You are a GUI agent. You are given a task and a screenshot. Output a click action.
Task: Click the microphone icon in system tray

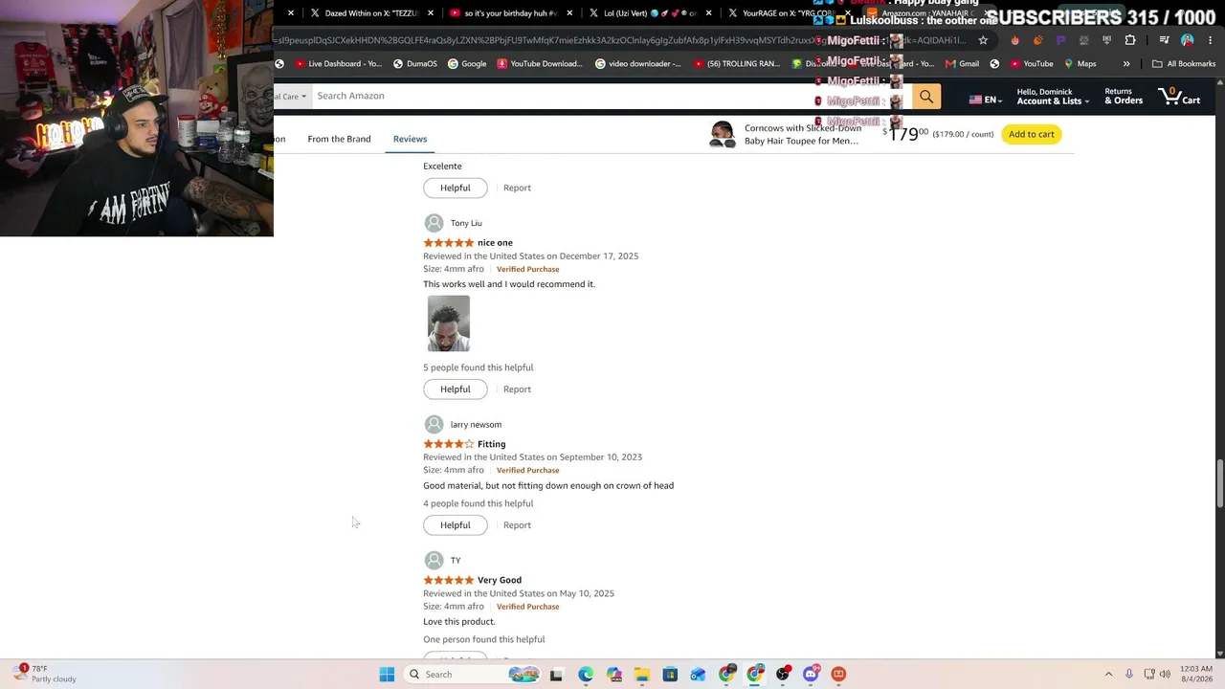(x=1129, y=675)
